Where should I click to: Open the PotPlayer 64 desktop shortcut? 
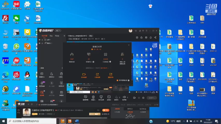pos(27,34)
